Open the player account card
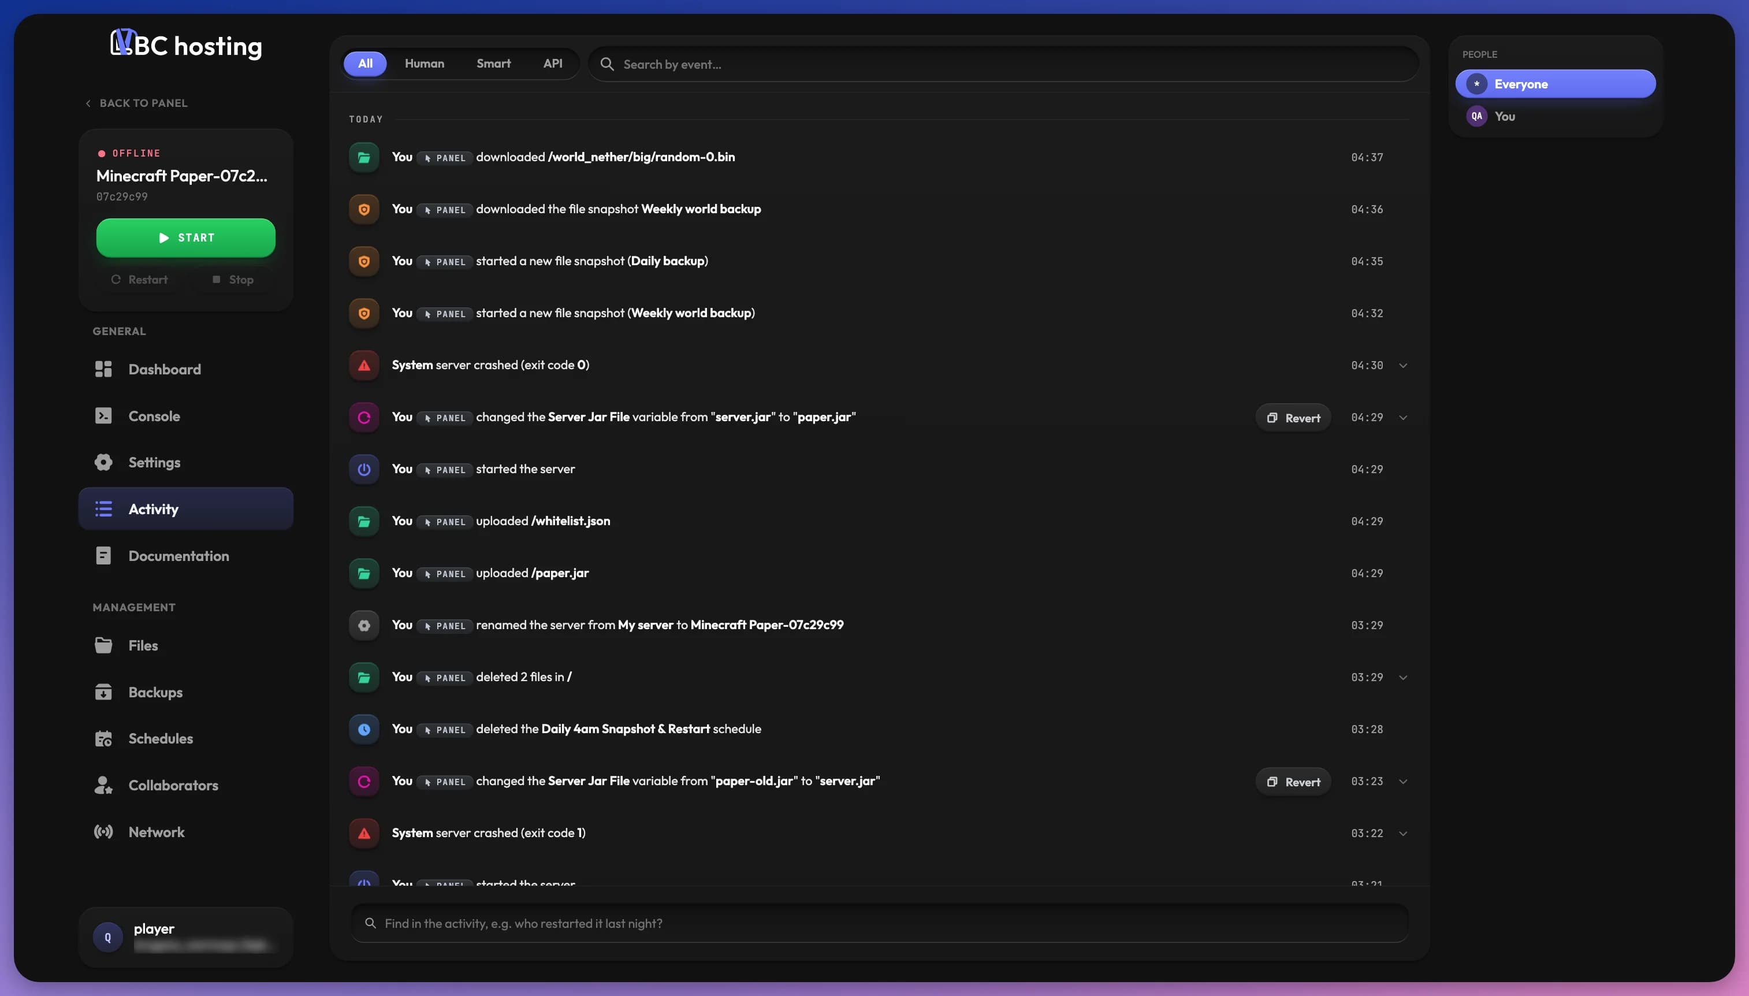The image size is (1749, 996). click(x=186, y=937)
